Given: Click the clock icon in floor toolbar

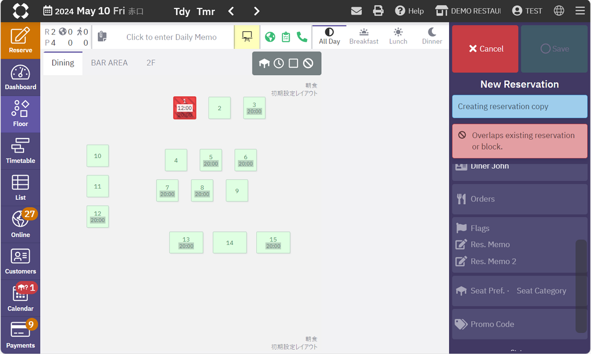Looking at the screenshot, I should pyautogui.click(x=279, y=63).
